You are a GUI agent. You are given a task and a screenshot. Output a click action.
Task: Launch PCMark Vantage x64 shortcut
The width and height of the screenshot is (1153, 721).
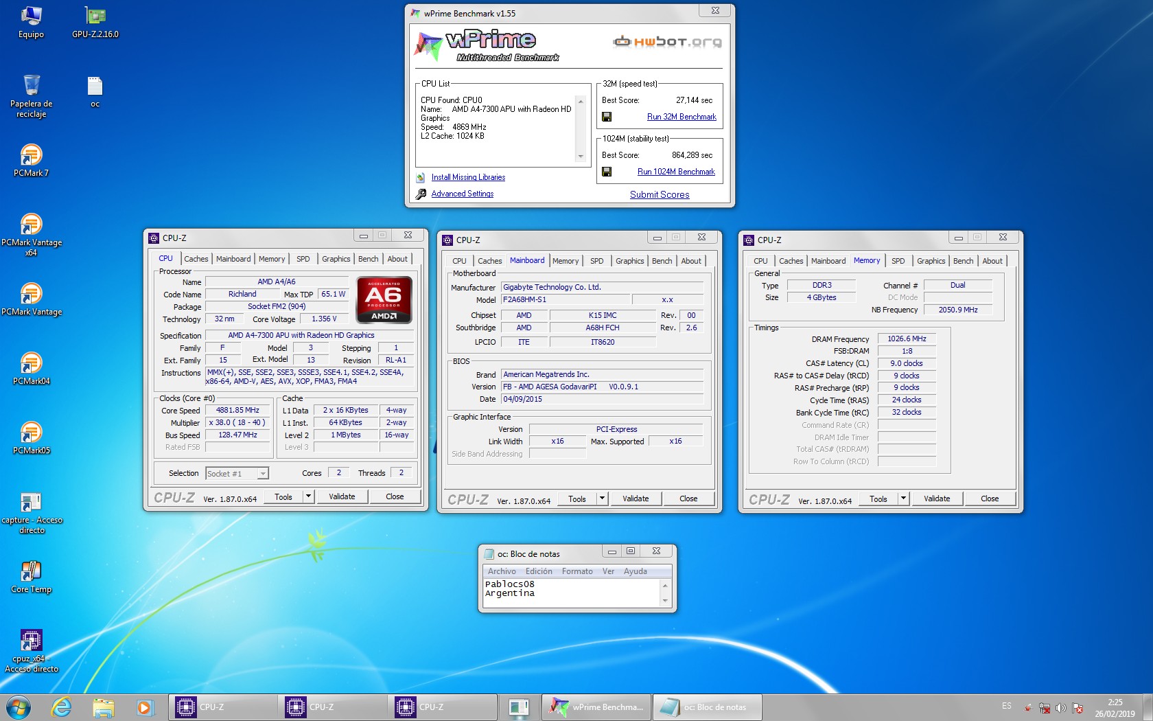[31, 235]
